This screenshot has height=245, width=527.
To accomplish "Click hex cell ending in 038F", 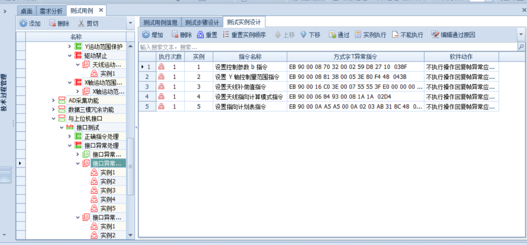I will tap(355, 66).
